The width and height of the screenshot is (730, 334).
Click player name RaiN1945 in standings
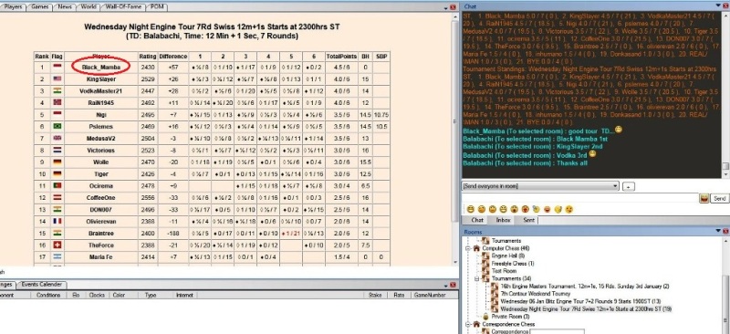click(100, 103)
